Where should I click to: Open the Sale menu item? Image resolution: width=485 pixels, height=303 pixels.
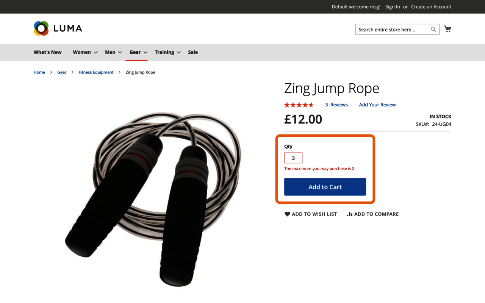(193, 52)
